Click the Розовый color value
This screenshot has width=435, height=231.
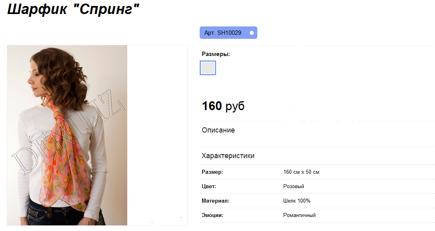pyautogui.click(x=293, y=186)
